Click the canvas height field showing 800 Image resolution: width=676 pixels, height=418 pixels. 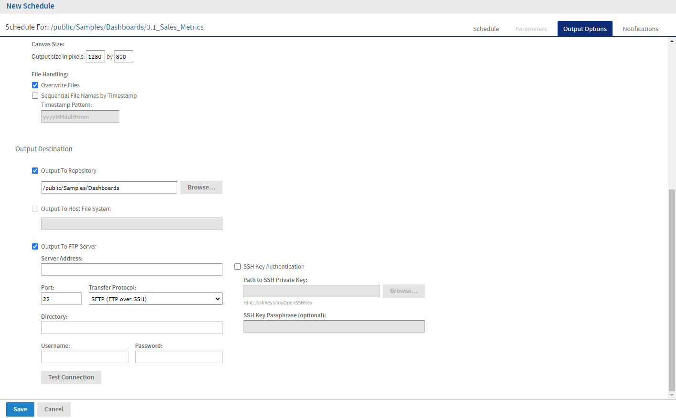(124, 56)
